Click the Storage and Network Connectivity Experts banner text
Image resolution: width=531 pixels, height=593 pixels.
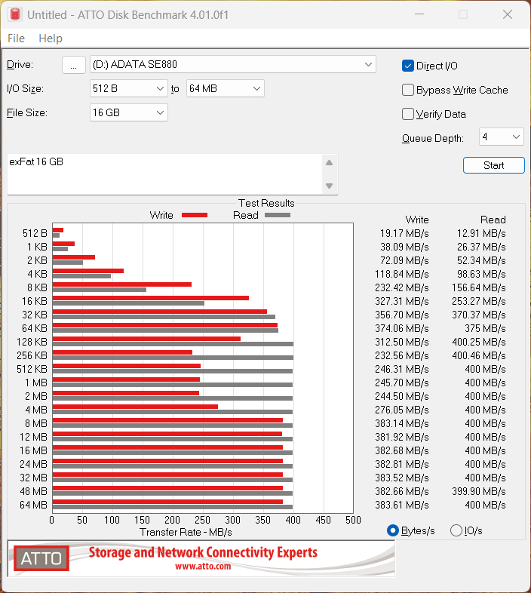click(x=203, y=552)
